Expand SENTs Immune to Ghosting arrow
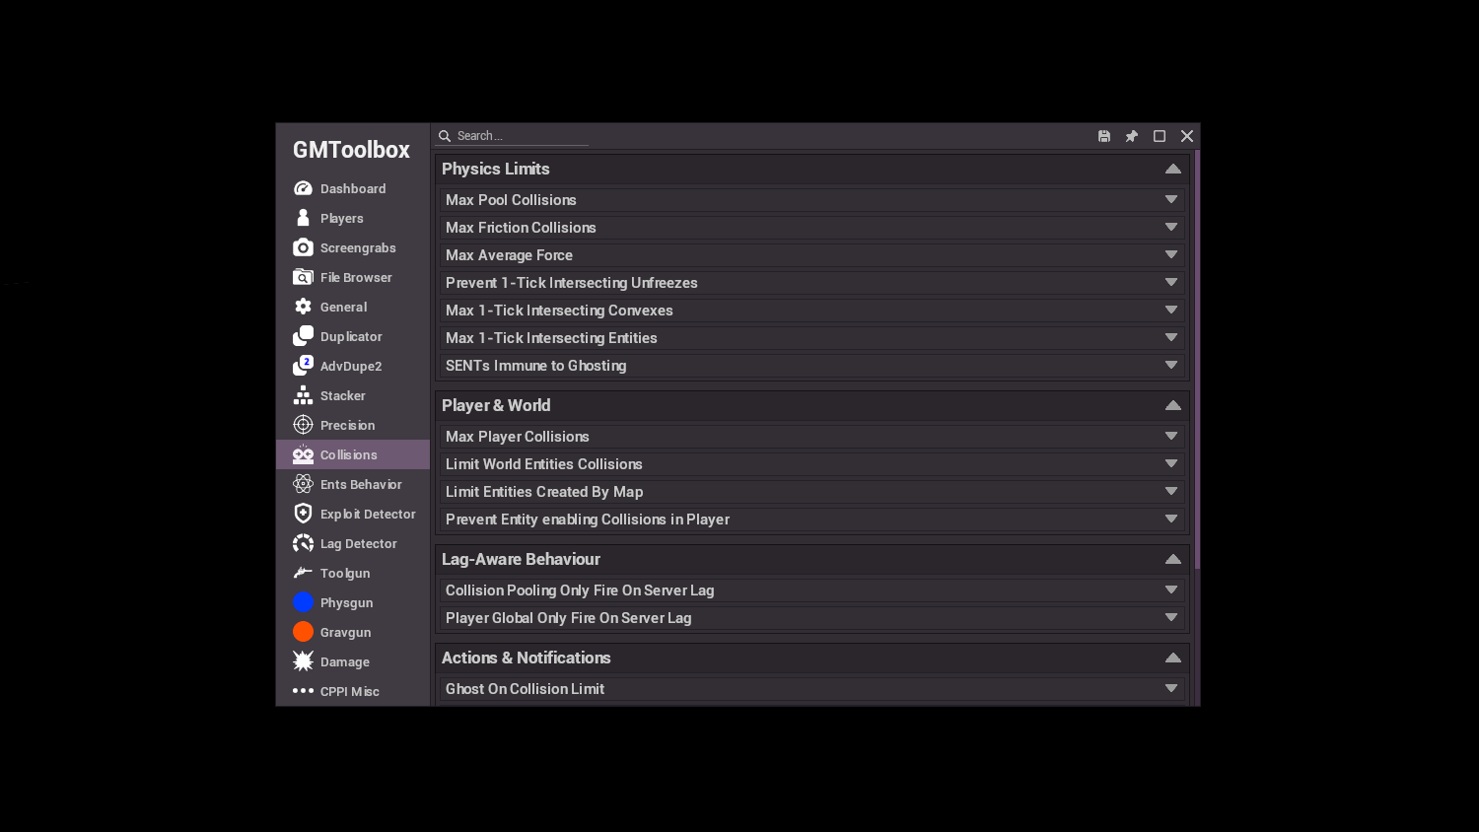This screenshot has width=1479, height=832. point(1171,365)
